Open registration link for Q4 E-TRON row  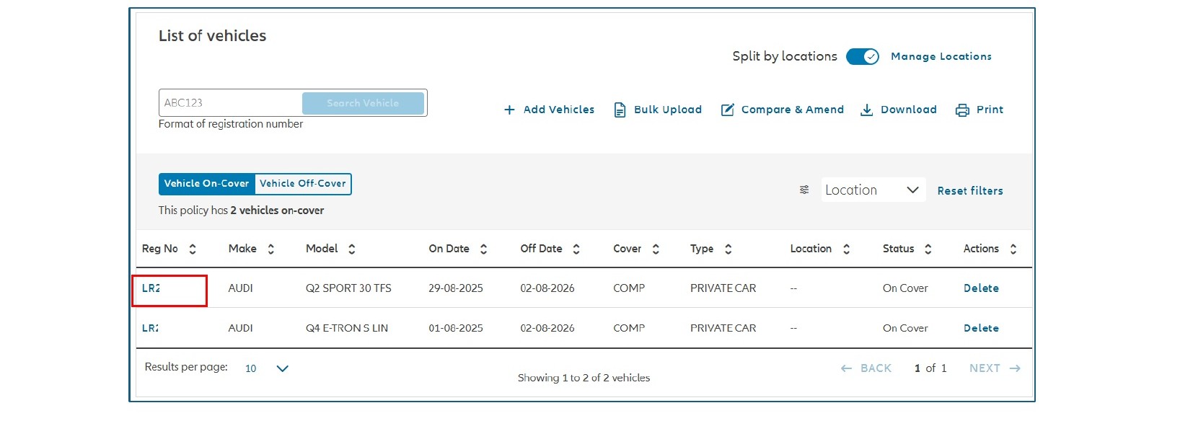[x=150, y=328]
